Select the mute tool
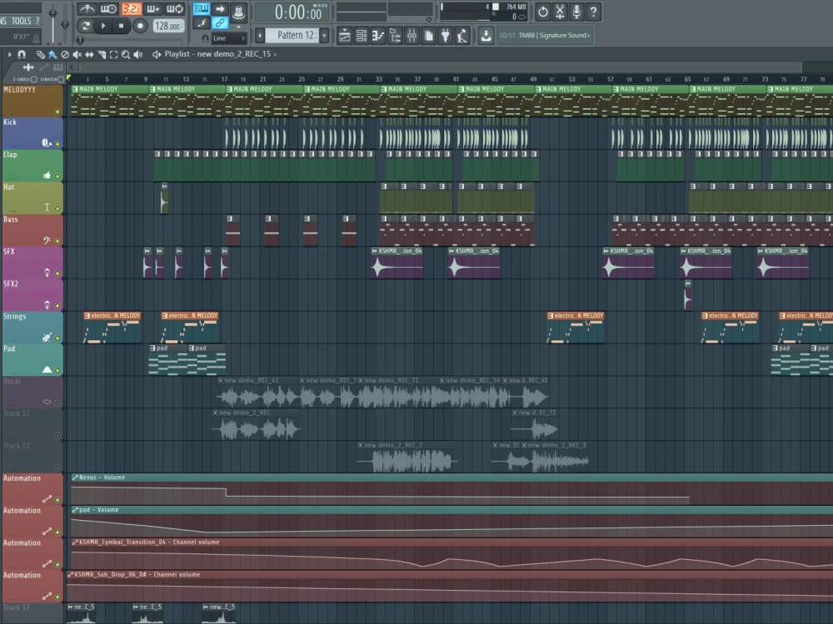The width and height of the screenshot is (833, 624). 77,54
